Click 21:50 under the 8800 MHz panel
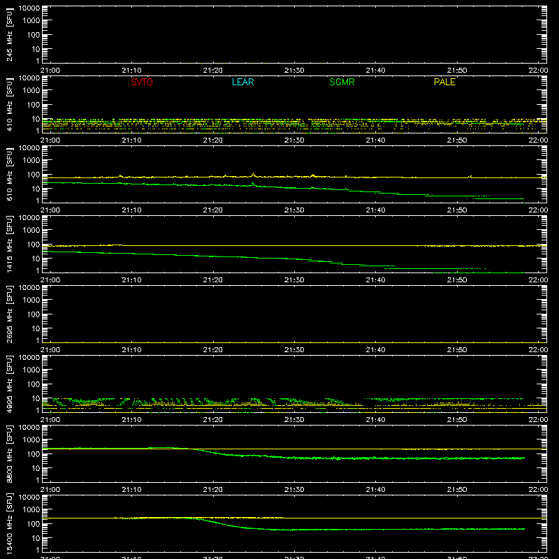 point(457,490)
